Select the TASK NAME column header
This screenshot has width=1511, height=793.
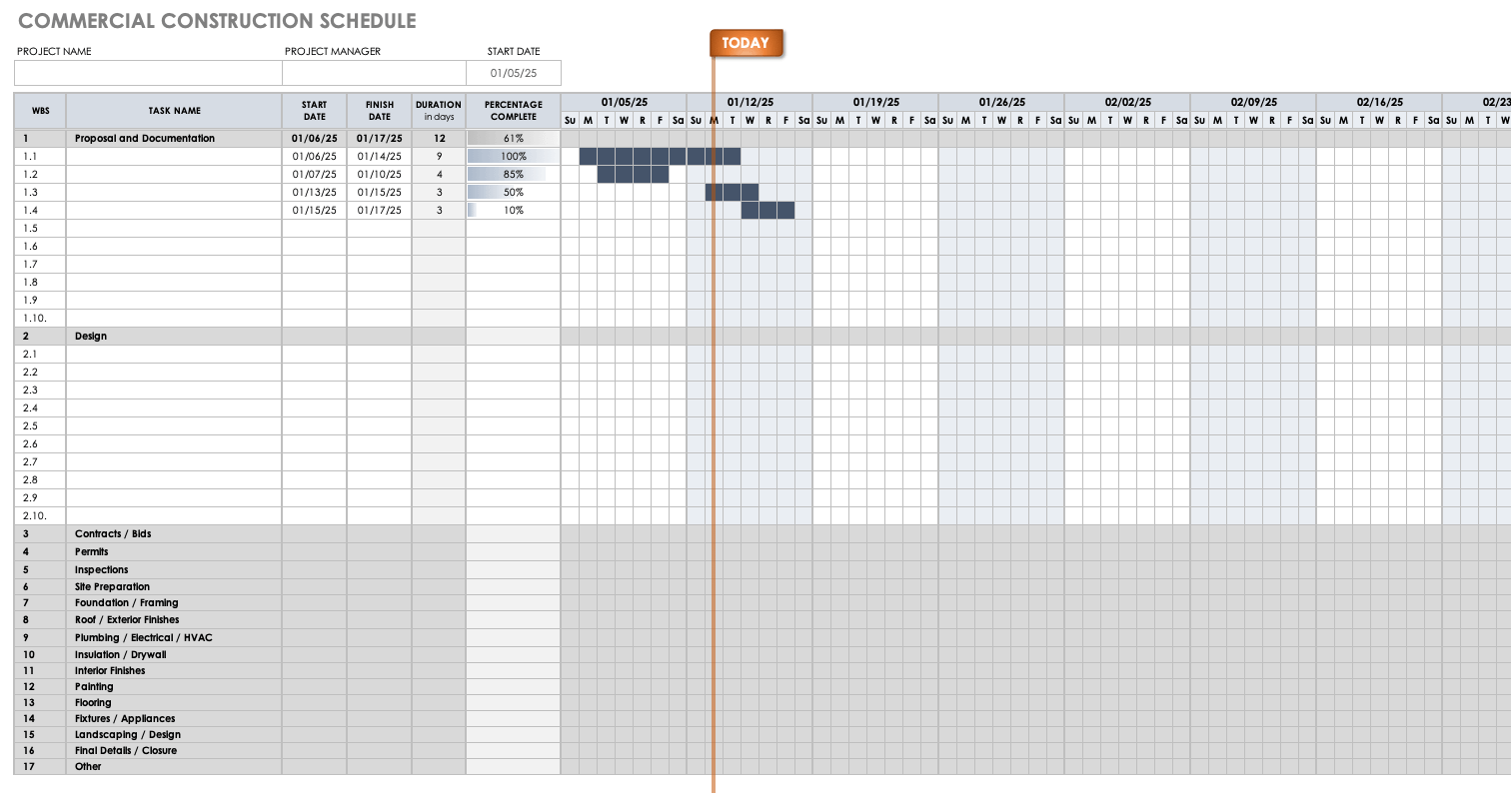pyautogui.click(x=174, y=111)
